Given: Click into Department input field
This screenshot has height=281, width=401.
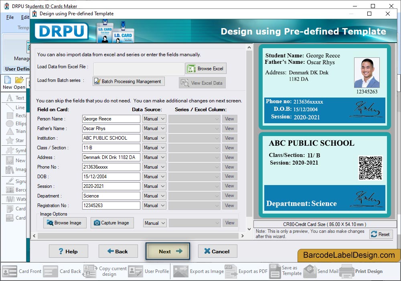Looking at the screenshot, I should [x=111, y=196].
